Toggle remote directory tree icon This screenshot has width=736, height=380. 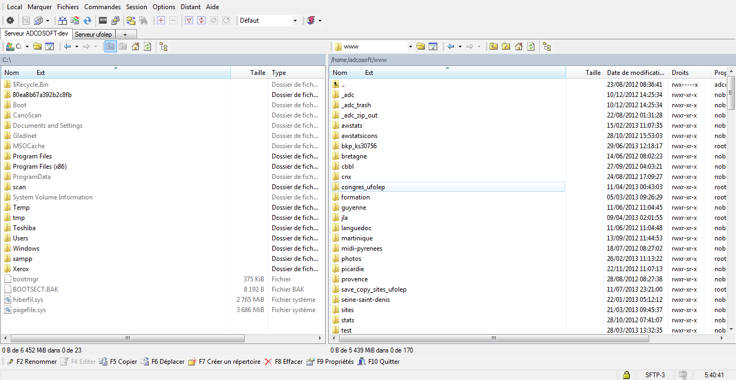(547, 46)
